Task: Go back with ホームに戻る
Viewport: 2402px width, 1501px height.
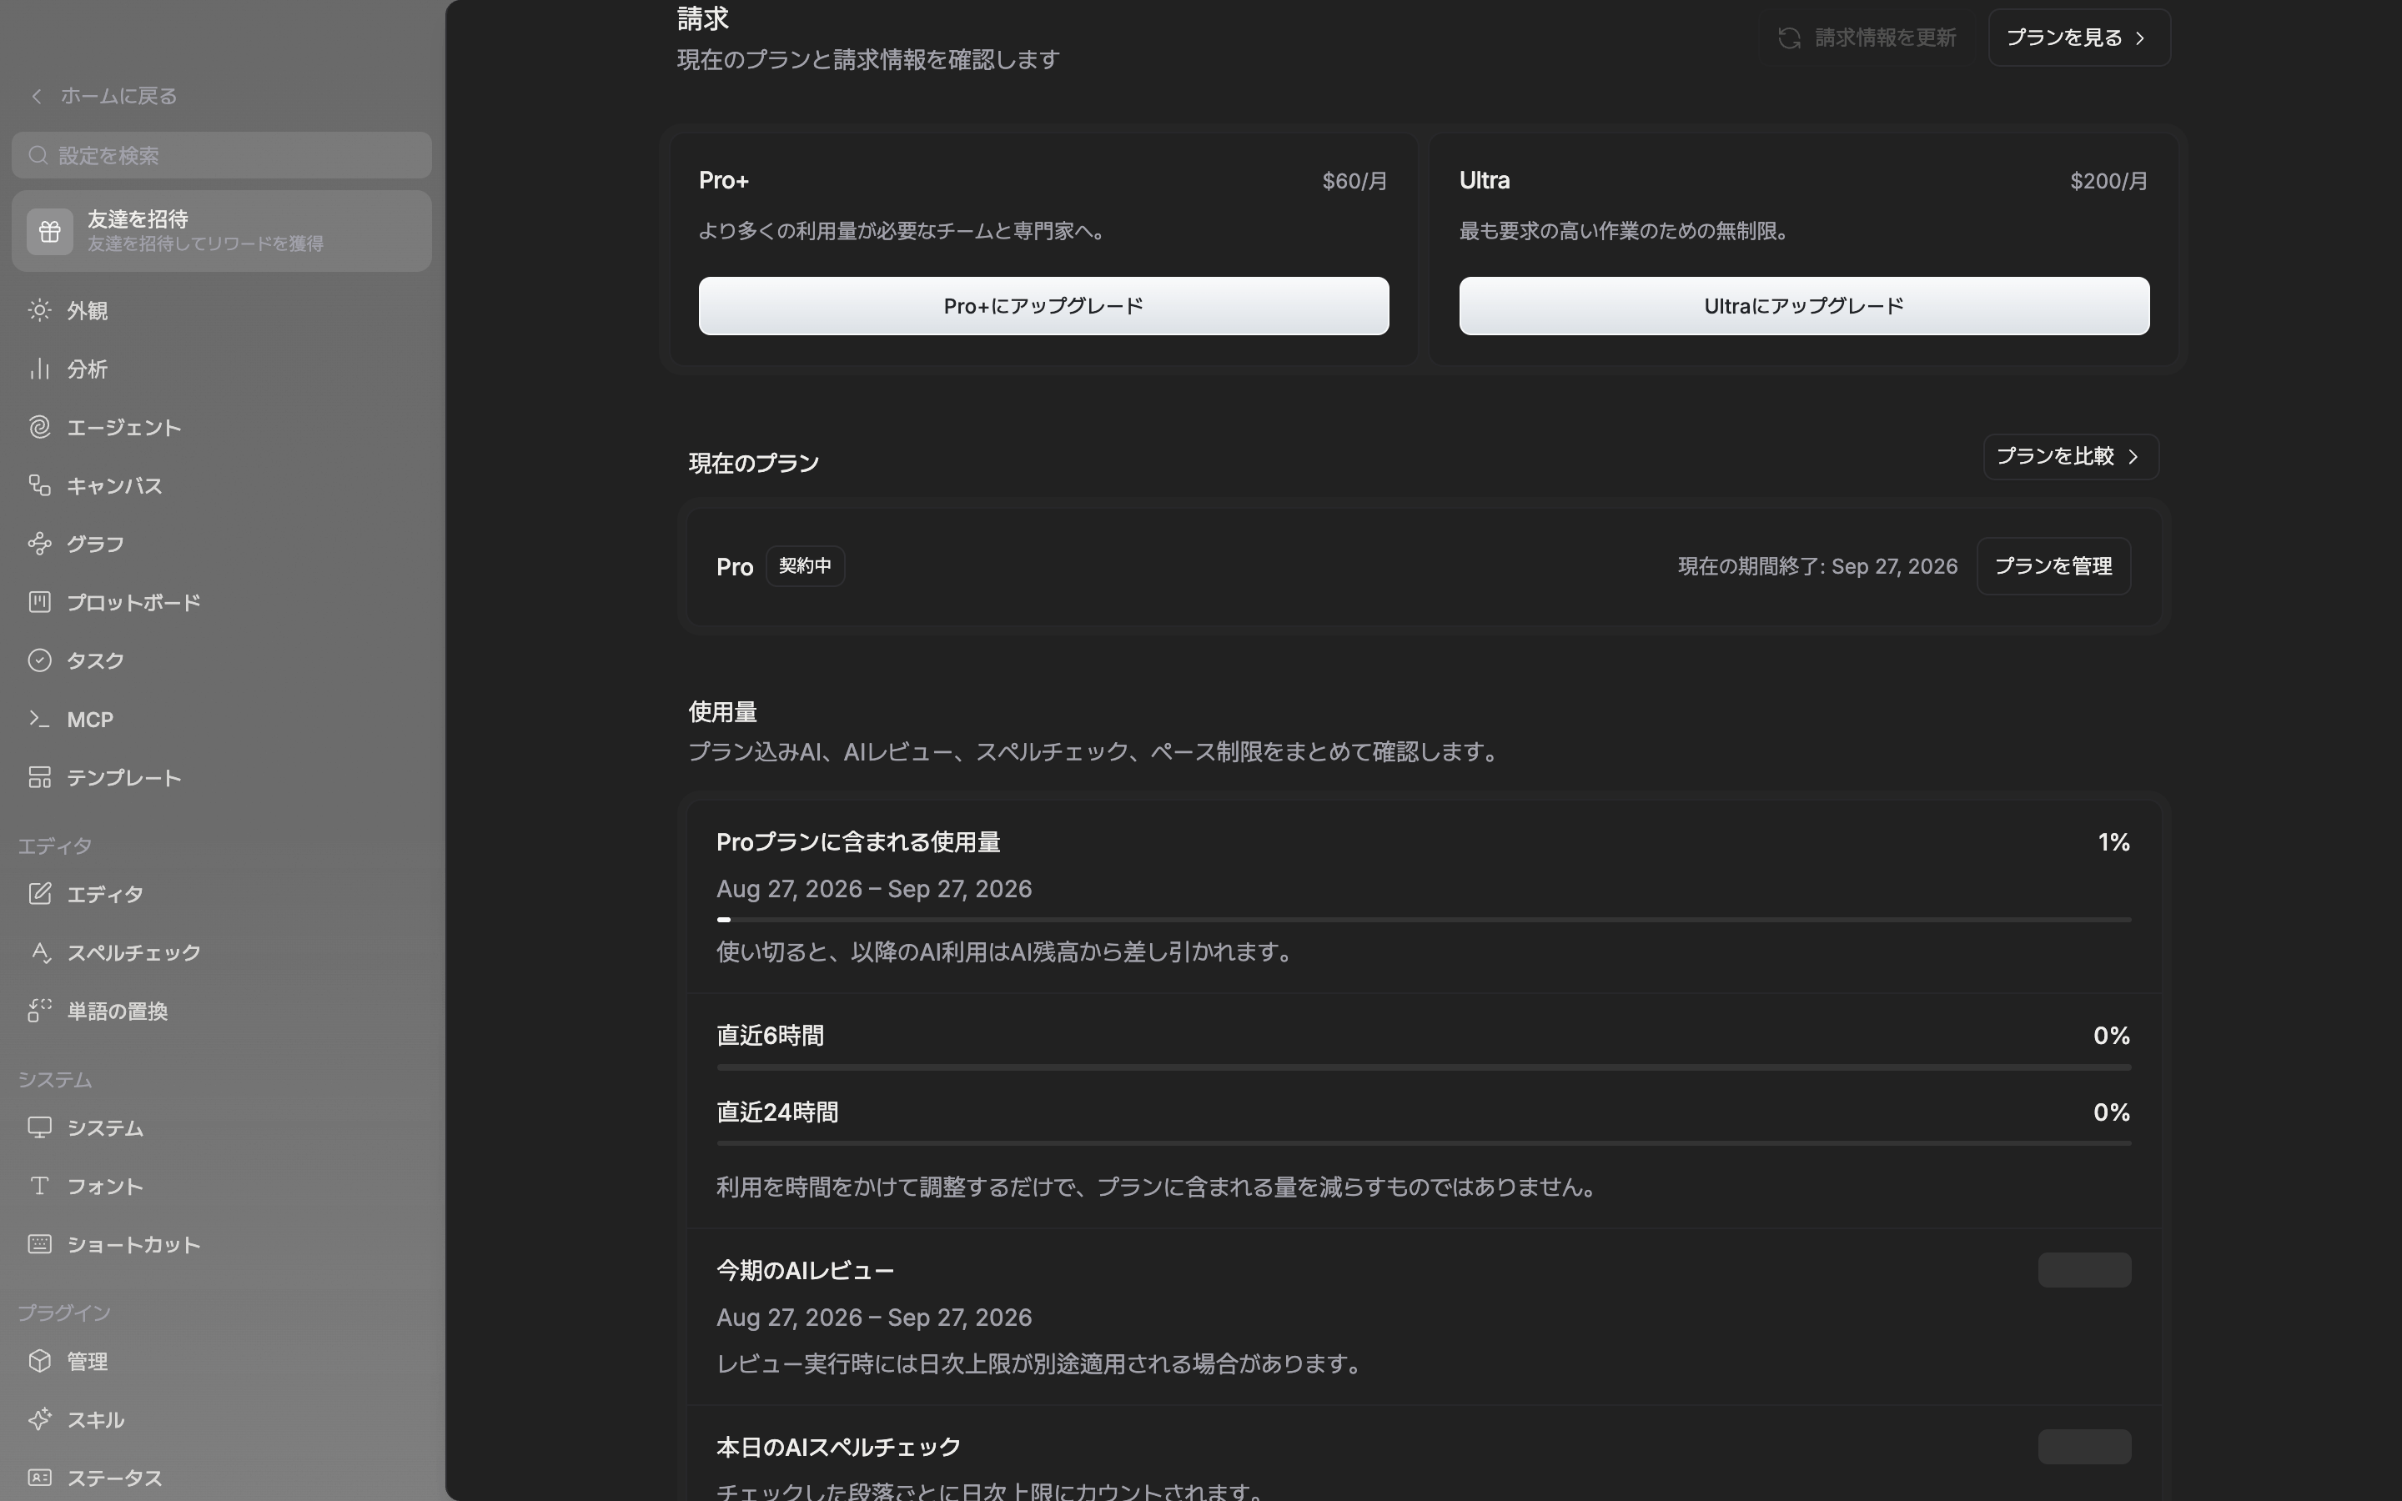Action: (x=103, y=95)
